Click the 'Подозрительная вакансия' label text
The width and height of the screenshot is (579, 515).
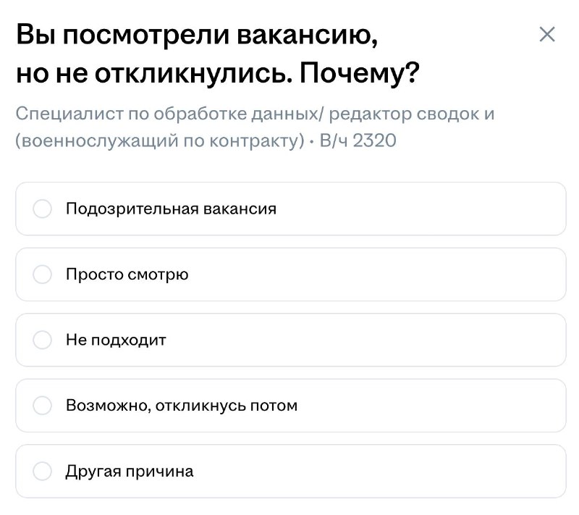pos(171,209)
